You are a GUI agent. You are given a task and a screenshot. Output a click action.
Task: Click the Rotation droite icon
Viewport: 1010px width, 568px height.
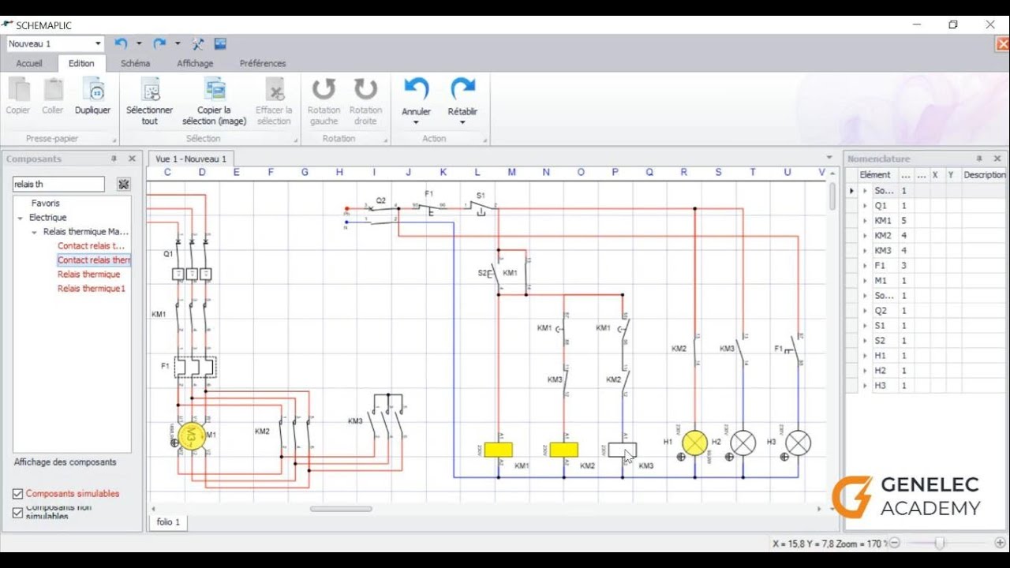tap(365, 89)
